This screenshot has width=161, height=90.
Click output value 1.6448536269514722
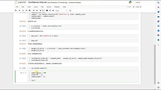[x=35, y=31]
